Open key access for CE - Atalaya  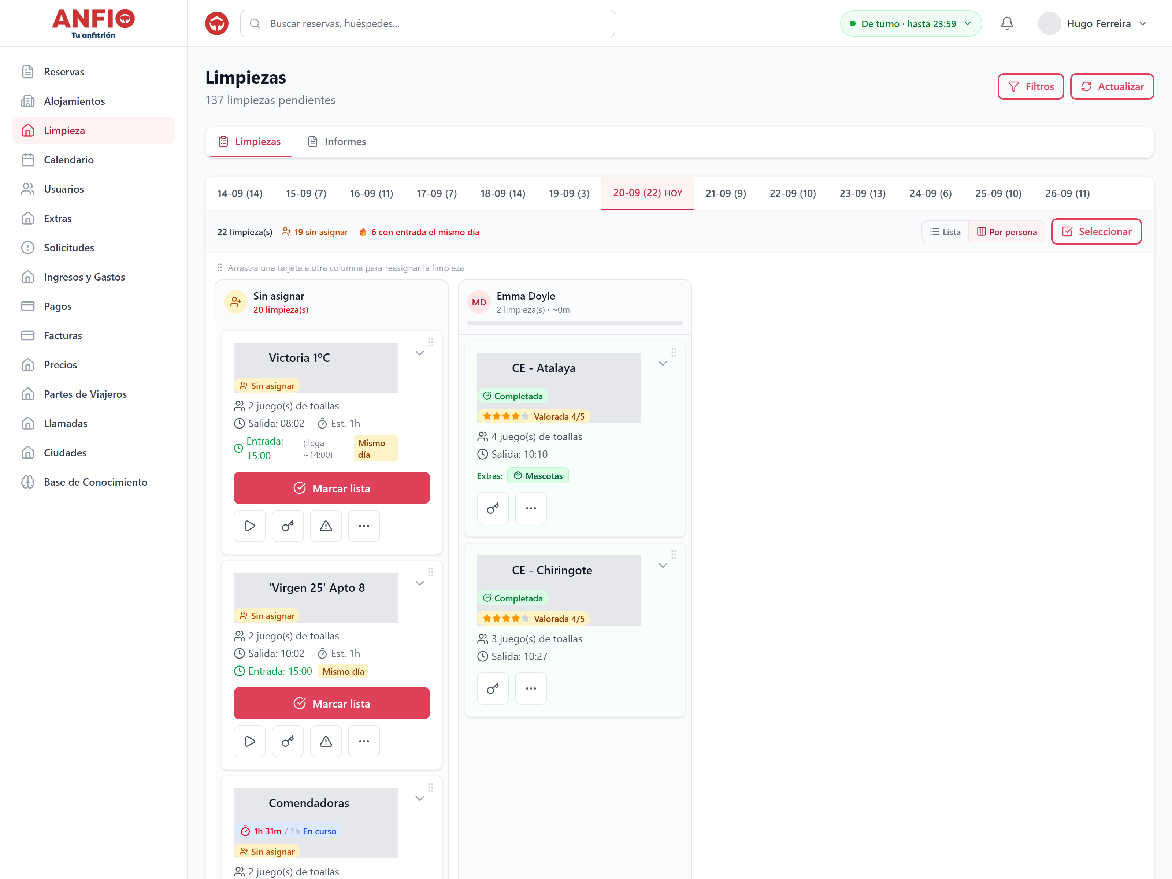[x=493, y=508]
